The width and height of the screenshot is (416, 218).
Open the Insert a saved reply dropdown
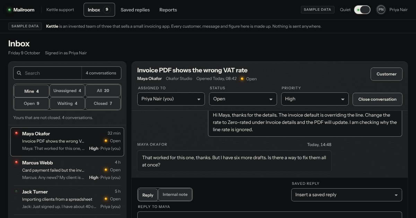tap(347, 195)
